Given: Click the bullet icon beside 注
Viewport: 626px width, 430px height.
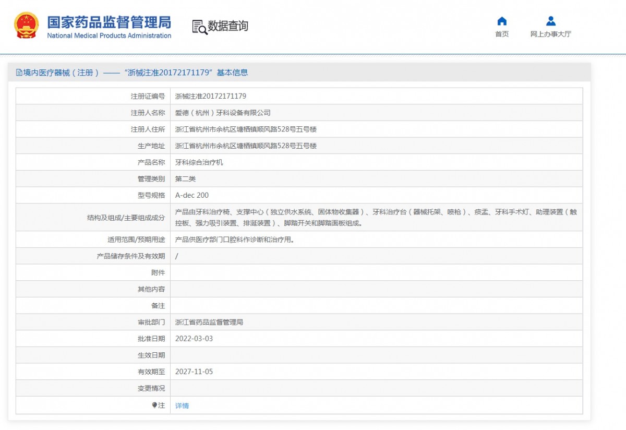Looking at the screenshot, I should (154, 405).
